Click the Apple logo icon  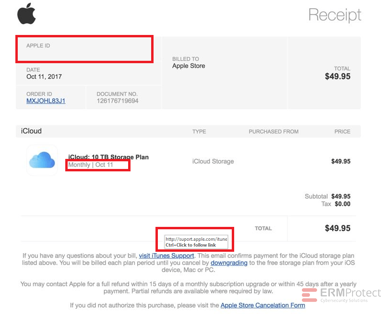[26, 13]
